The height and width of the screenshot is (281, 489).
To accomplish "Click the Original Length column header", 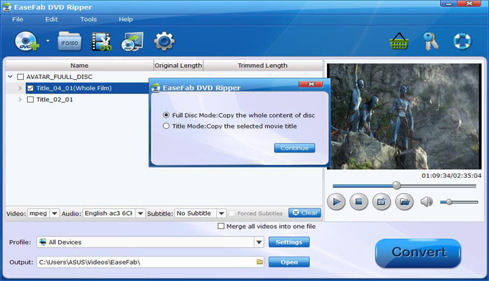I will [178, 65].
